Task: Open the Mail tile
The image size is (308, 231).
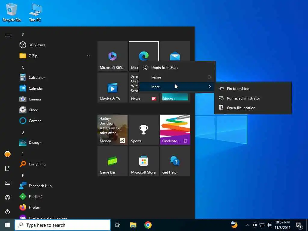Action: [175, 51]
